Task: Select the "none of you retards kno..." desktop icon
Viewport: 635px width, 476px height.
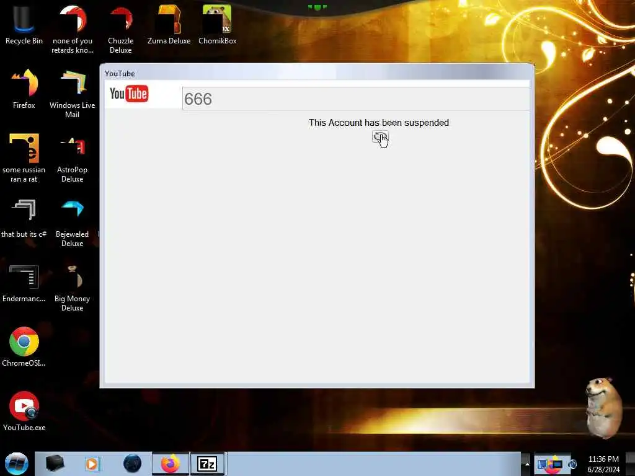Action: pos(73,29)
